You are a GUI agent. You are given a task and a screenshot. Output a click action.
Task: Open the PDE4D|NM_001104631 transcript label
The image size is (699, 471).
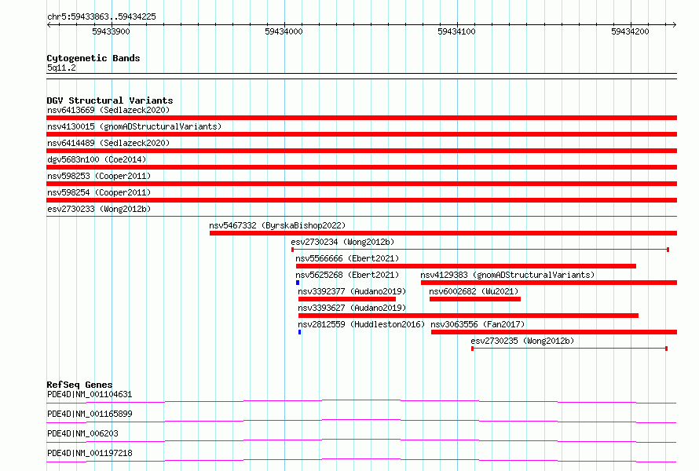[90, 394]
